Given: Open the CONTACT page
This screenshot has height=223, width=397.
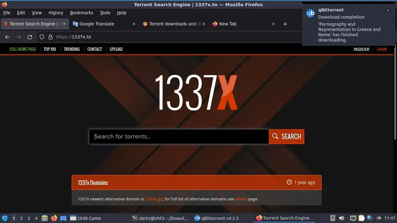Looking at the screenshot, I should click(95, 49).
